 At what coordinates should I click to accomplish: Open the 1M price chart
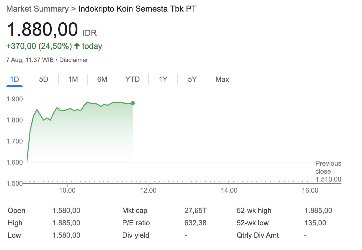point(73,79)
